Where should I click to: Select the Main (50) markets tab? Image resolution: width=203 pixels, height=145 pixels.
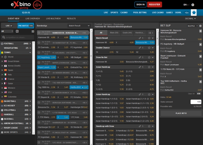click(114, 33)
